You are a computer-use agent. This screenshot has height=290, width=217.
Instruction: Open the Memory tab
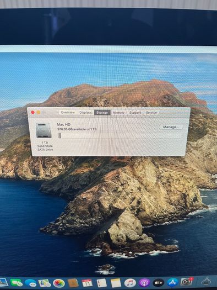[x=118, y=113]
